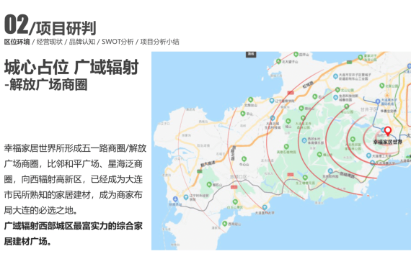Click the 02/项目研判 section title
Screen dimensions: 411x259
(x=50, y=25)
